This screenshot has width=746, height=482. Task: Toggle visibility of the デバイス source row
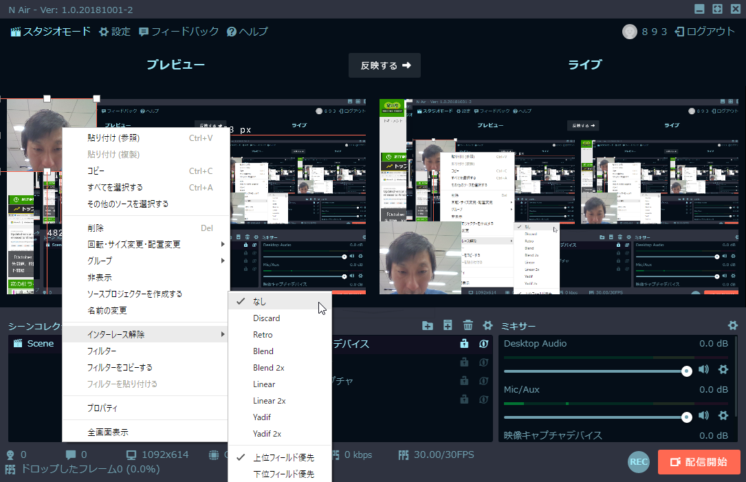point(483,344)
